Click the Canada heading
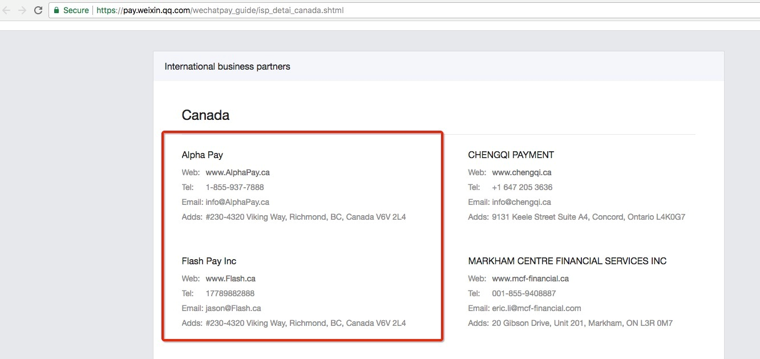This screenshot has width=760, height=359. click(205, 115)
